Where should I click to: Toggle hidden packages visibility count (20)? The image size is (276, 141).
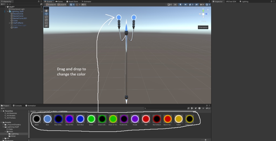click(x=208, y=108)
